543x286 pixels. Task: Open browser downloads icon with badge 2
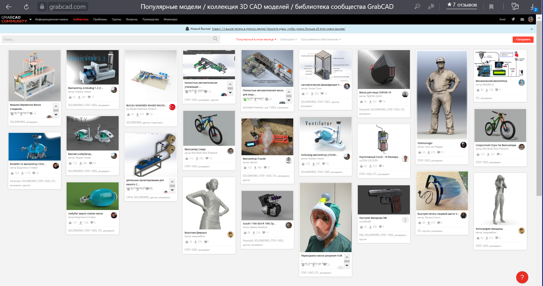click(x=534, y=7)
